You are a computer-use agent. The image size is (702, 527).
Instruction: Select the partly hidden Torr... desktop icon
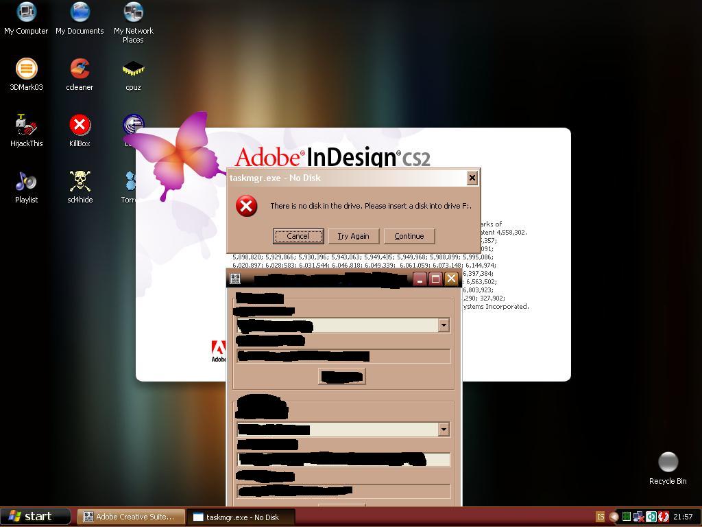click(x=129, y=187)
